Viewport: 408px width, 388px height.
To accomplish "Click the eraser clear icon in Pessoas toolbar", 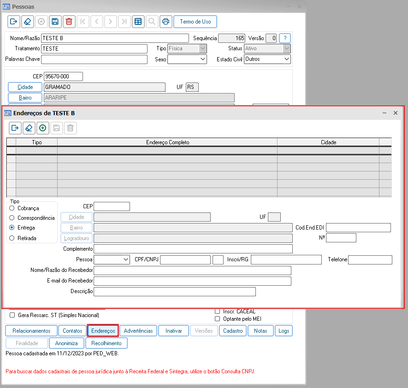I will (27, 22).
